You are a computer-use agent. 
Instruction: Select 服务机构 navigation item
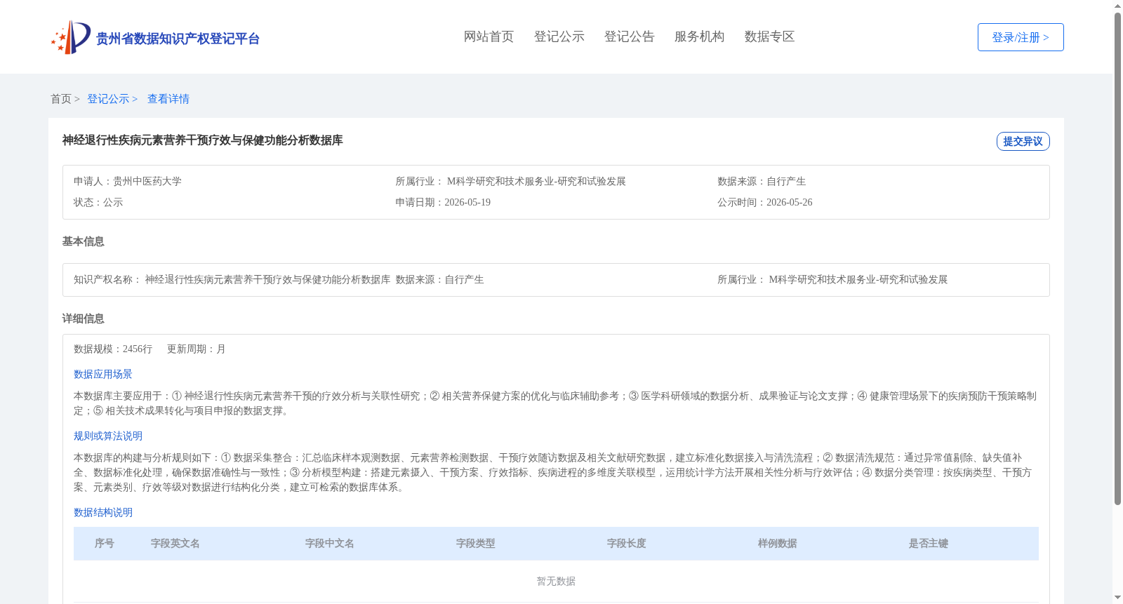pos(699,36)
